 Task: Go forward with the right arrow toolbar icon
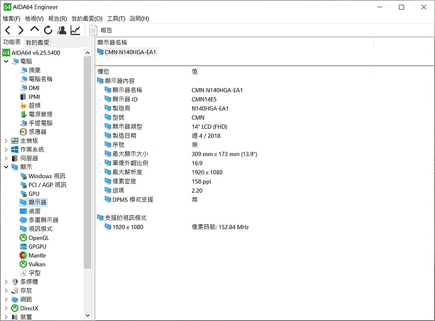coord(21,30)
